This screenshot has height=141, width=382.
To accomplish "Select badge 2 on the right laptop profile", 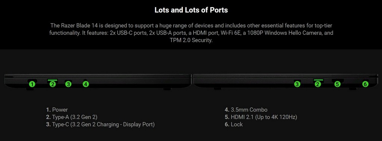I will point(318,84).
